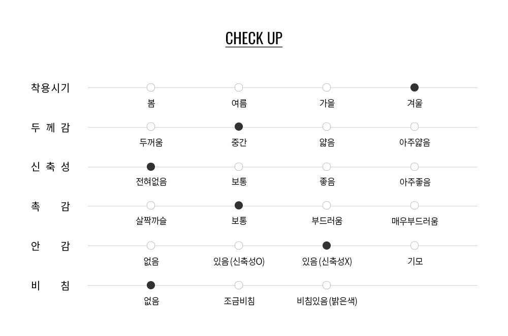Choose the 살짝까슬 texture radio circle

point(151,205)
